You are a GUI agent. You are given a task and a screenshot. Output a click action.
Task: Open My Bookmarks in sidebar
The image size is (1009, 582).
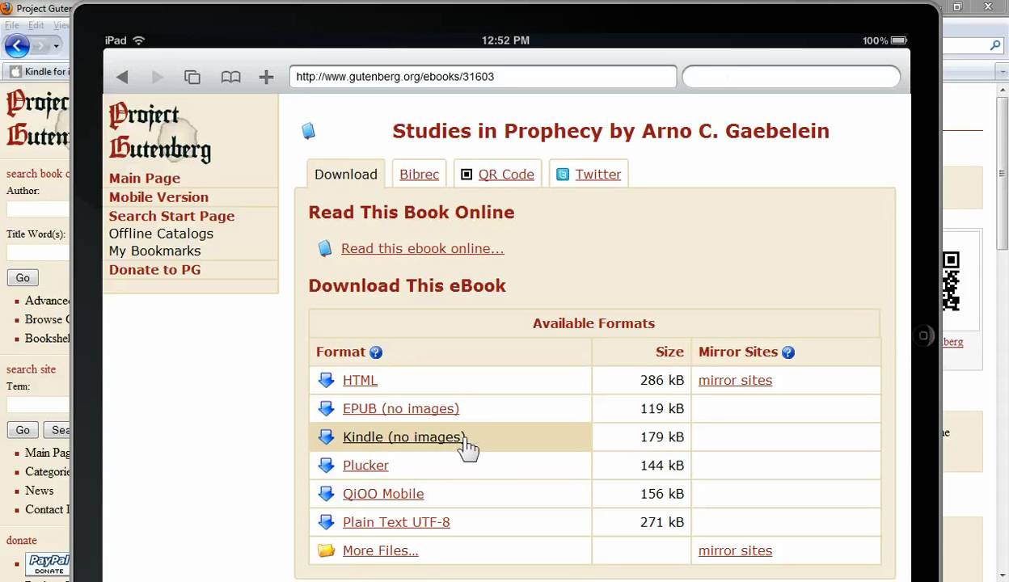point(154,251)
